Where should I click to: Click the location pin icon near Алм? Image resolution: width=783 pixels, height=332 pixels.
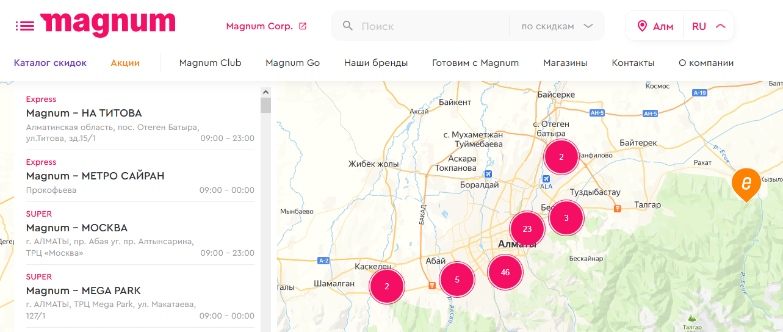(642, 26)
